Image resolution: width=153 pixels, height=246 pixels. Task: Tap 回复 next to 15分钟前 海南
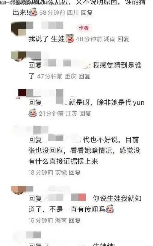[x=75, y=220]
